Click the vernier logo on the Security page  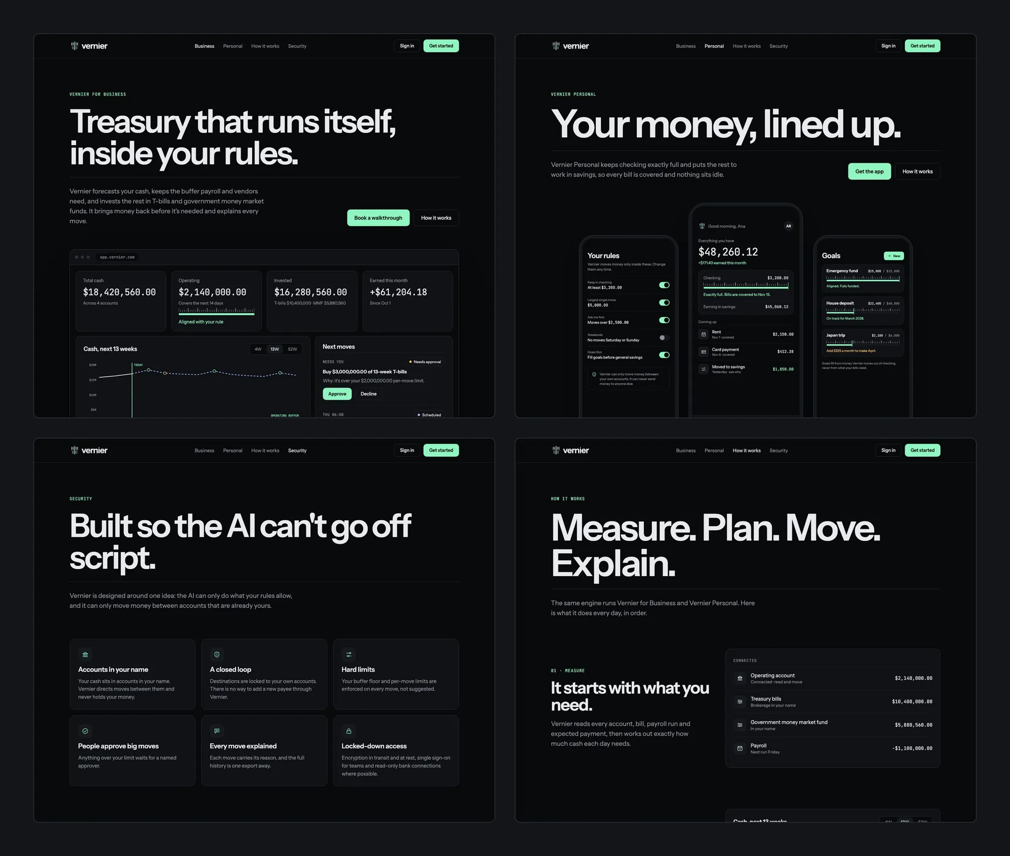pyautogui.click(x=89, y=450)
